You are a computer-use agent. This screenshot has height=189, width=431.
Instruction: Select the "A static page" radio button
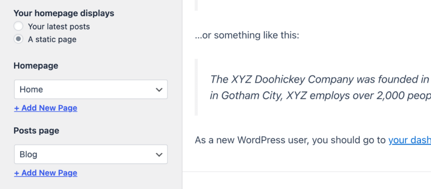click(19, 39)
